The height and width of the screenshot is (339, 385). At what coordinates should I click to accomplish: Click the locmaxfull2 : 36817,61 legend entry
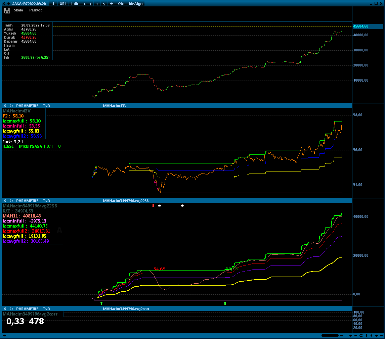[x=26, y=231]
